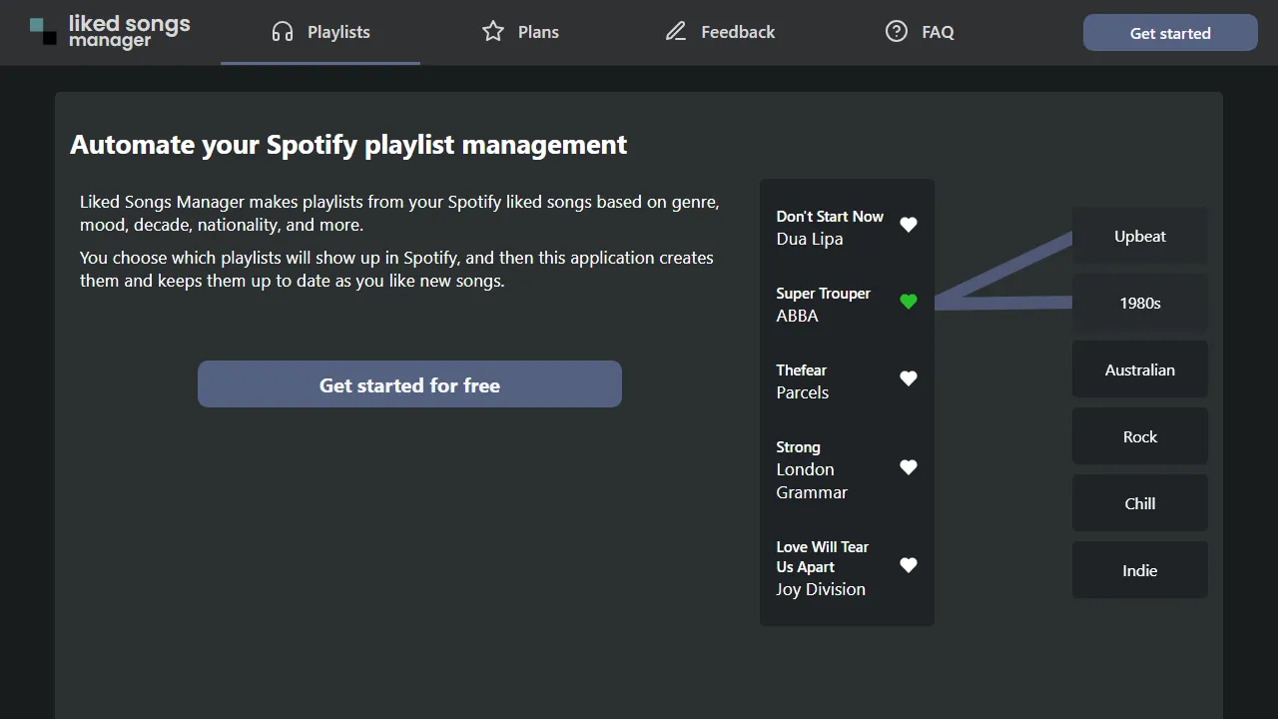Viewport: 1278px width, 719px height.
Task: Click the headphones icon beside Playlists
Action: pyautogui.click(x=283, y=31)
